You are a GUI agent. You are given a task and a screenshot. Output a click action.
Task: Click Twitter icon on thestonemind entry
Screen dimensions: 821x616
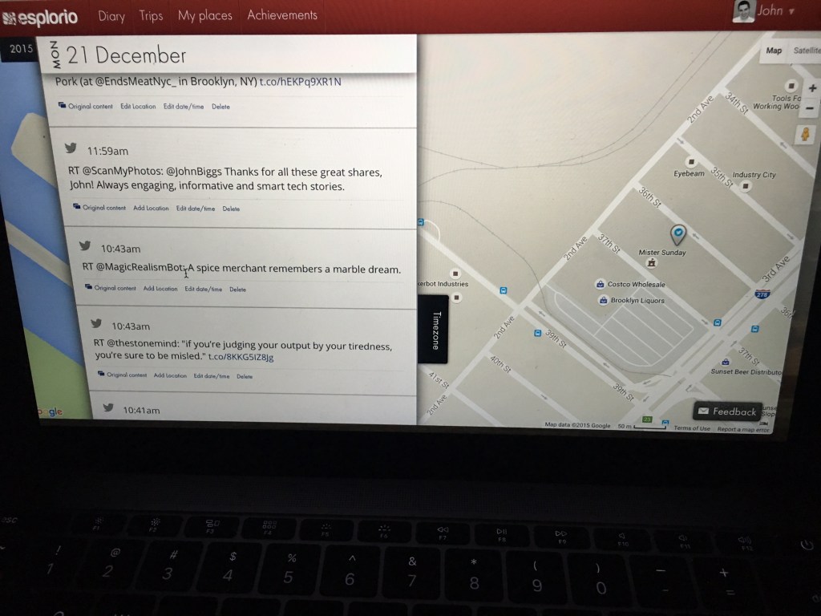(x=96, y=323)
